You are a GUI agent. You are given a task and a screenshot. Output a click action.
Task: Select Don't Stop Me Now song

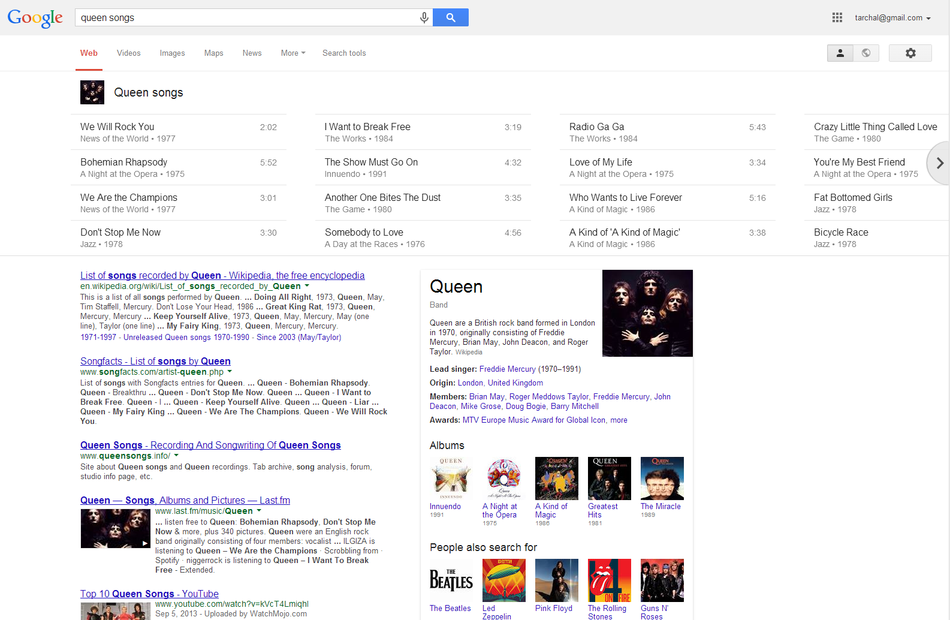[179, 237]
